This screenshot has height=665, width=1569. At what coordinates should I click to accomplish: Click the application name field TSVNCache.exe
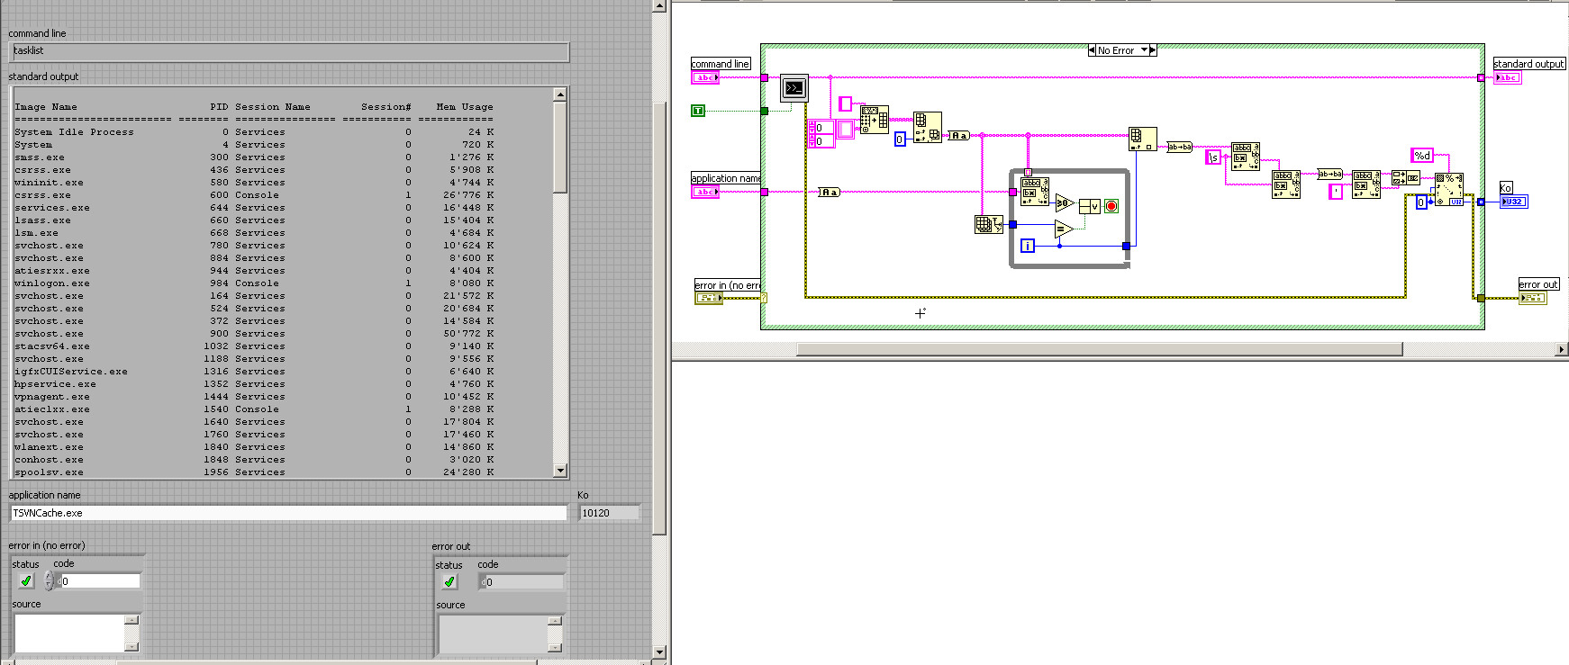pyautogui.click(x=288, y=513)
